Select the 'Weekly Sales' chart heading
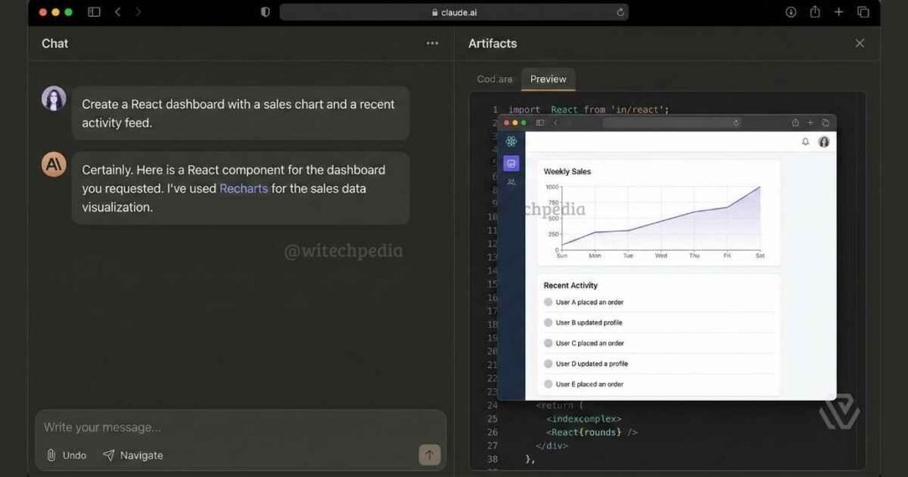Image resolution: width=908 pixels, height=477 pixels. coord(567,172)
